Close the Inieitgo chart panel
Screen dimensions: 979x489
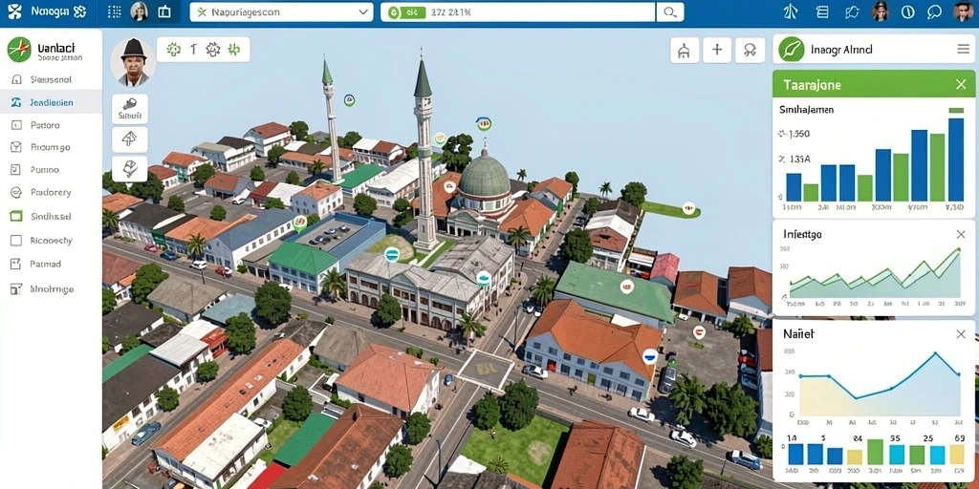960,235
